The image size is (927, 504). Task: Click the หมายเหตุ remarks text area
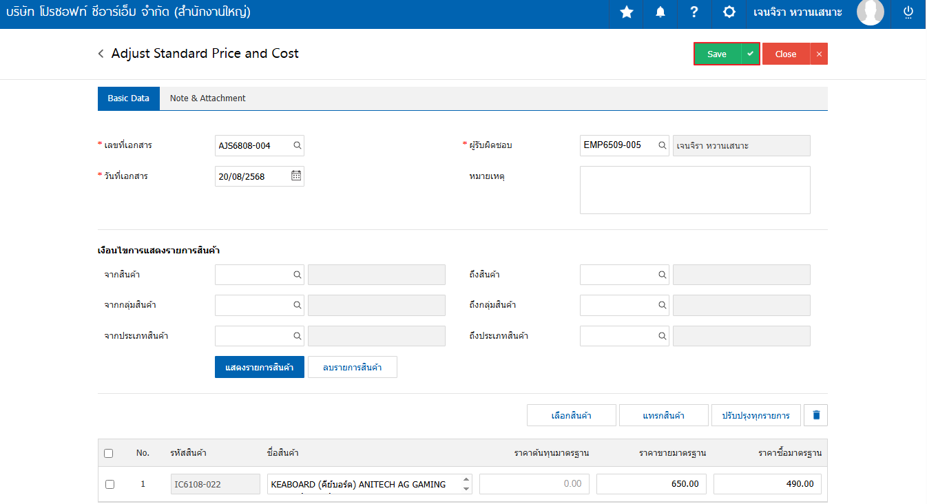[694, 190]
